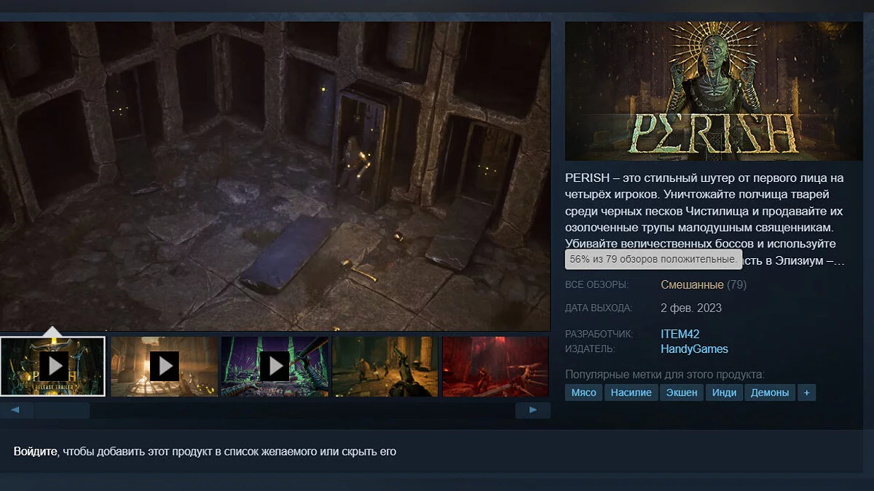874x491 pixels.
Task: Select the Мясо tag
Action: (x=583, y=392)
